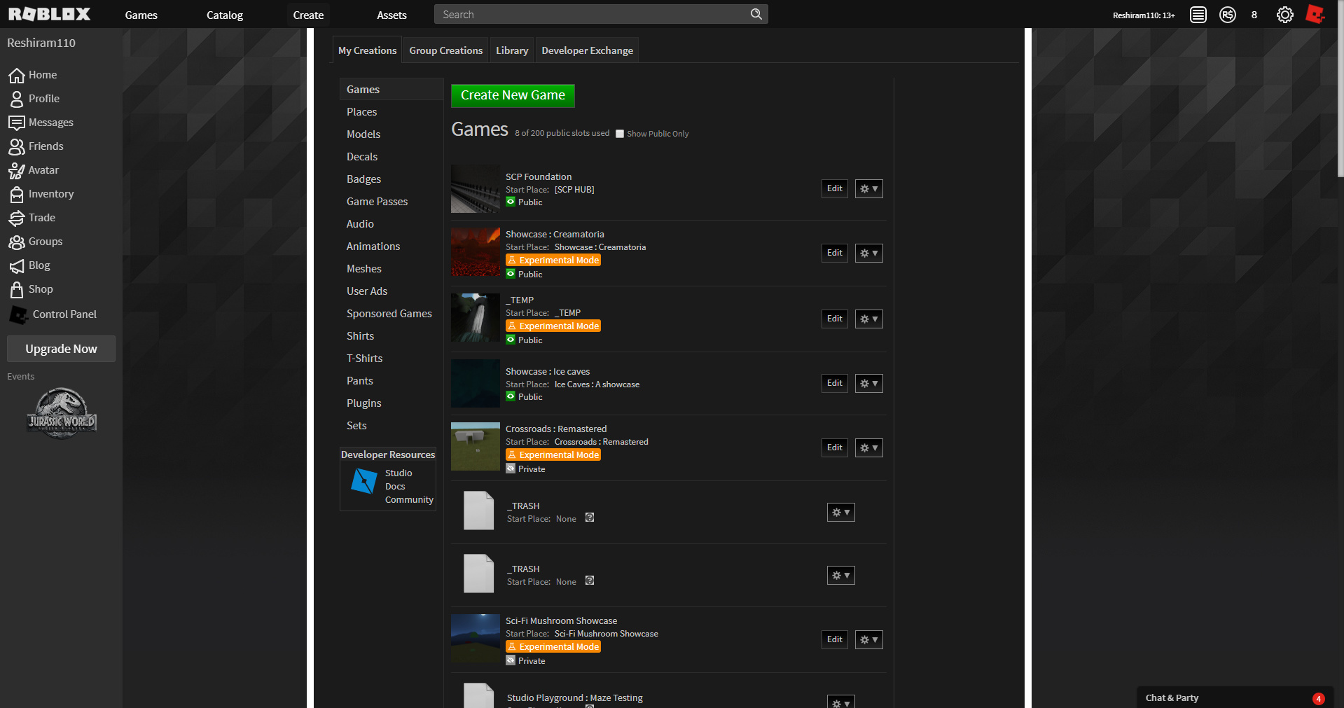Screen dimensions: 1344x708
Task: Open the Settings gear in the top bar
Action: [1284, 14]
